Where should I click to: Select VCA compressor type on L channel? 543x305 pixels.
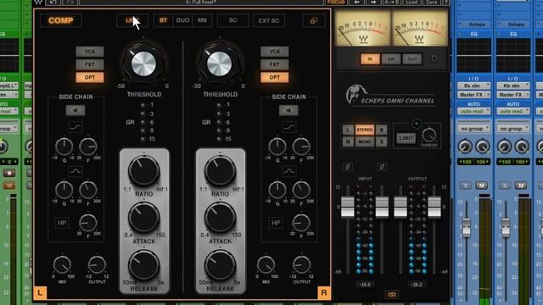point(90,51)
